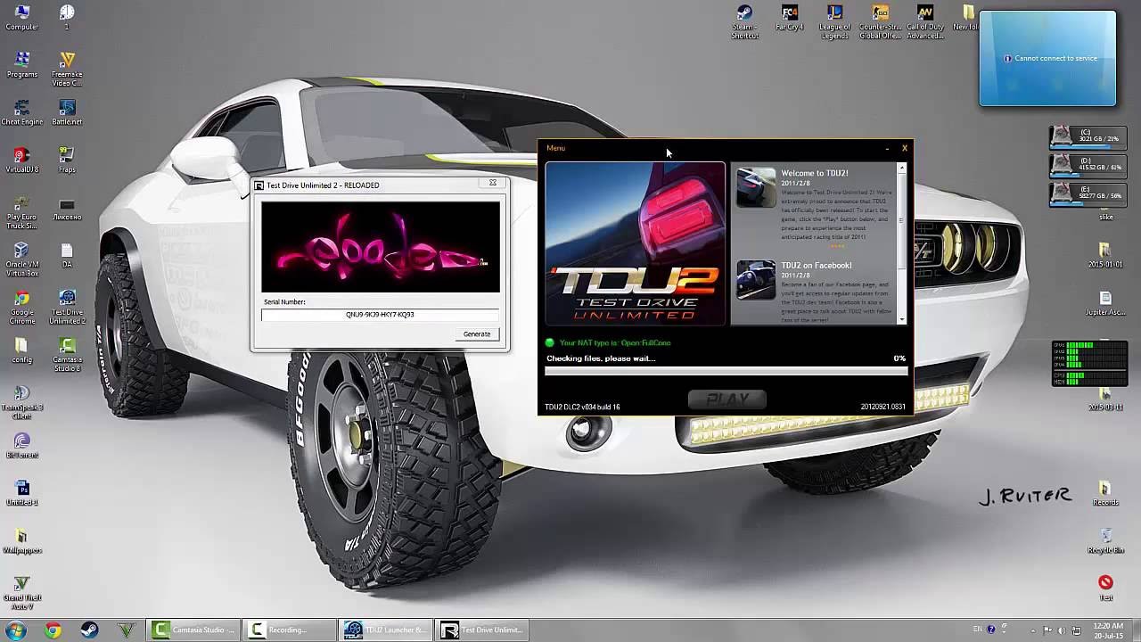Image resolution: width=1141 pixels, height=642 pixels.
Task: Click the Checking files progress bar
Action: point(726,371)
